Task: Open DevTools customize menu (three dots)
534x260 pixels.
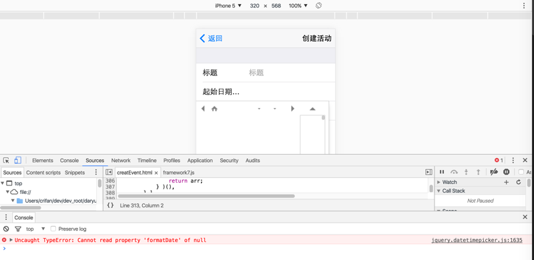Action: 513,160
